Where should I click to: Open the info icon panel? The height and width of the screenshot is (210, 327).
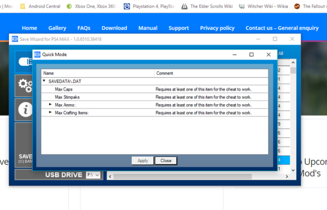click(25, 110)
